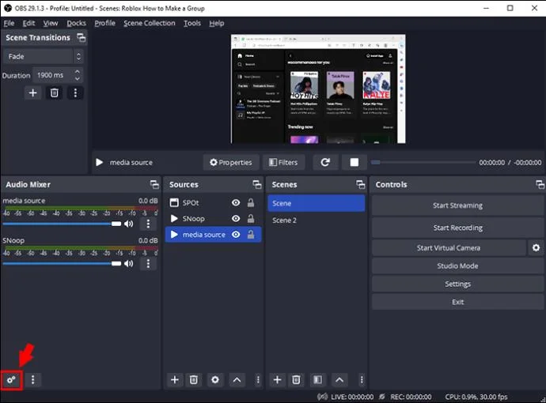Toggle lock on SPOt source
546x403 pixels.
tap(250, 203)
